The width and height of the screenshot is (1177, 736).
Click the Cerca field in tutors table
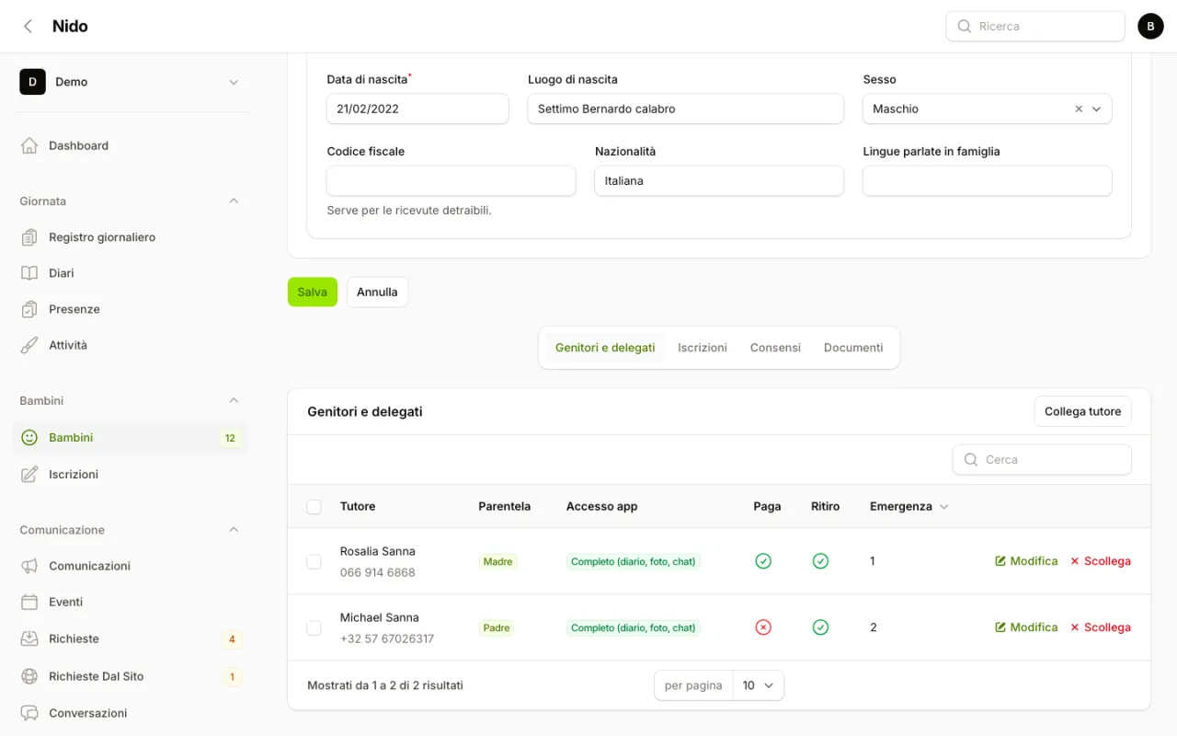click(1042, 460)
